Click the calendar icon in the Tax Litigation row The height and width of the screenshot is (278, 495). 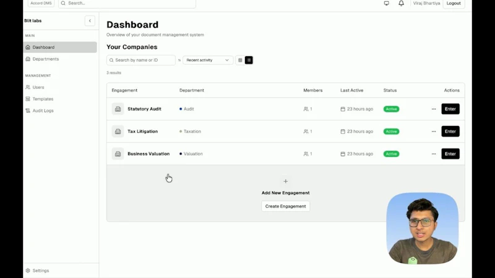343,132
